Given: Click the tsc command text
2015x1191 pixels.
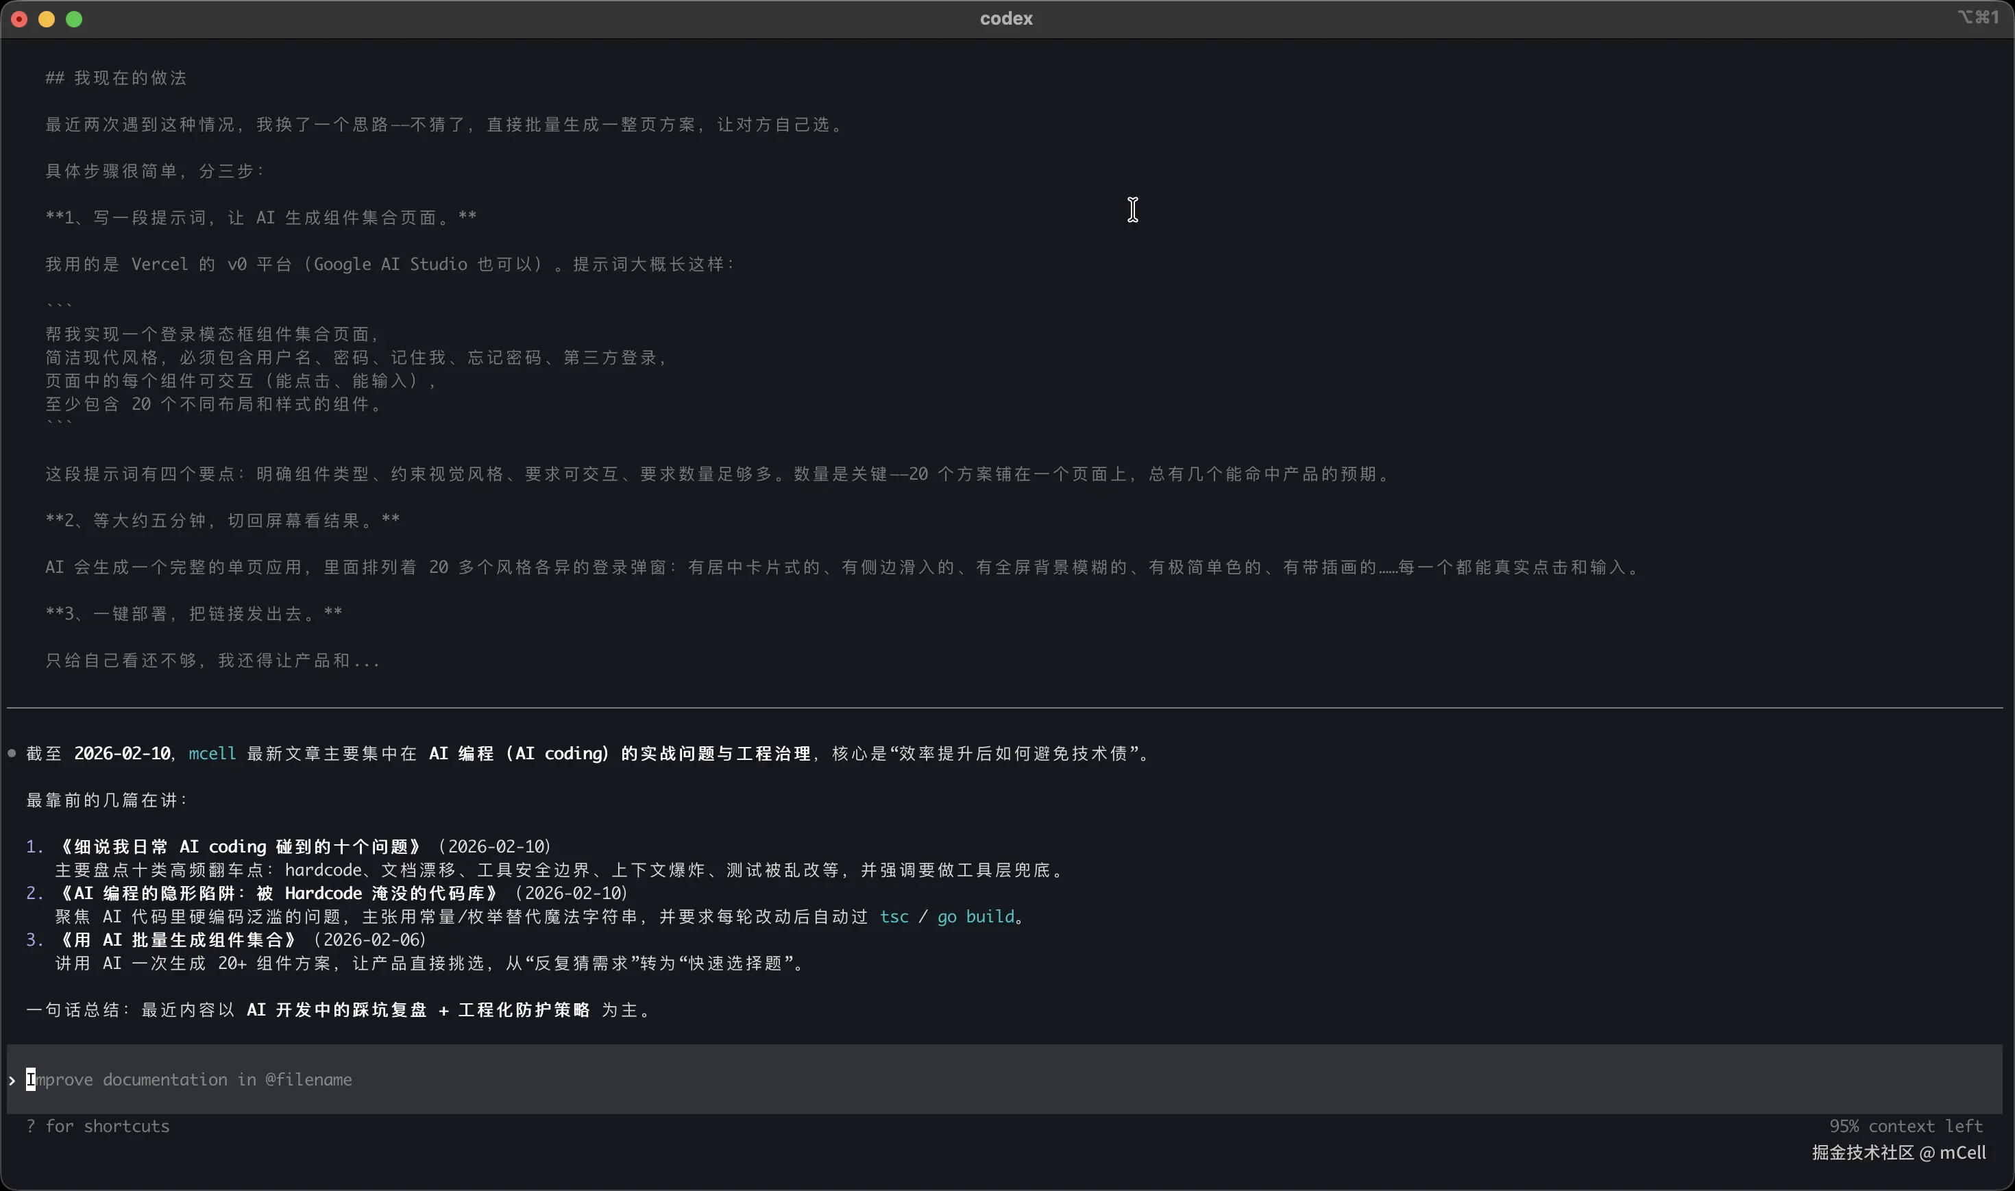Looking at the screenshot, I should 894,916.
